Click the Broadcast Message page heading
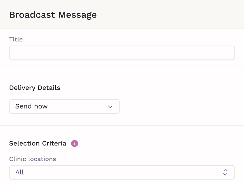Image resolution: width=244 pixels, height=183 pixels. [x=53, y=15]
